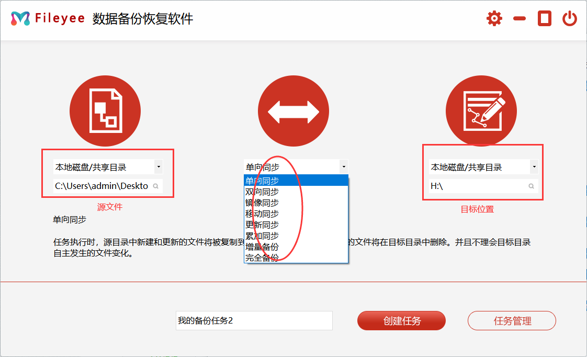587x357 pixels.
Task: Click the target location notepad icon
Action: point(481,111)
